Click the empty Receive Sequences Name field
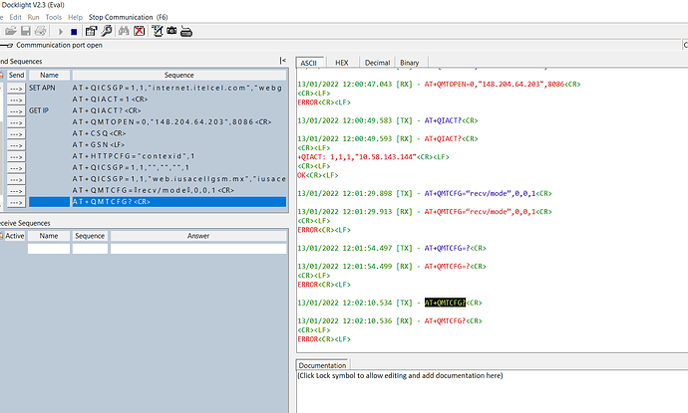Viewport: 688px width, 413px height. 49,249
